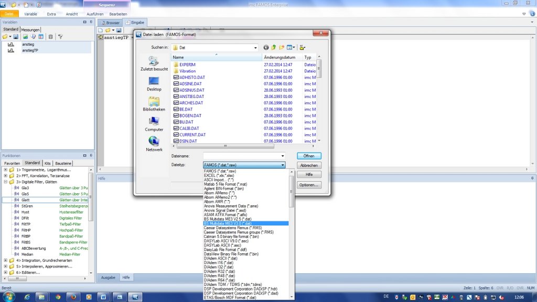Open the Ausführen menu
Image resolution: width=537 pixels, height=302 pixels.
coord(95,14)
